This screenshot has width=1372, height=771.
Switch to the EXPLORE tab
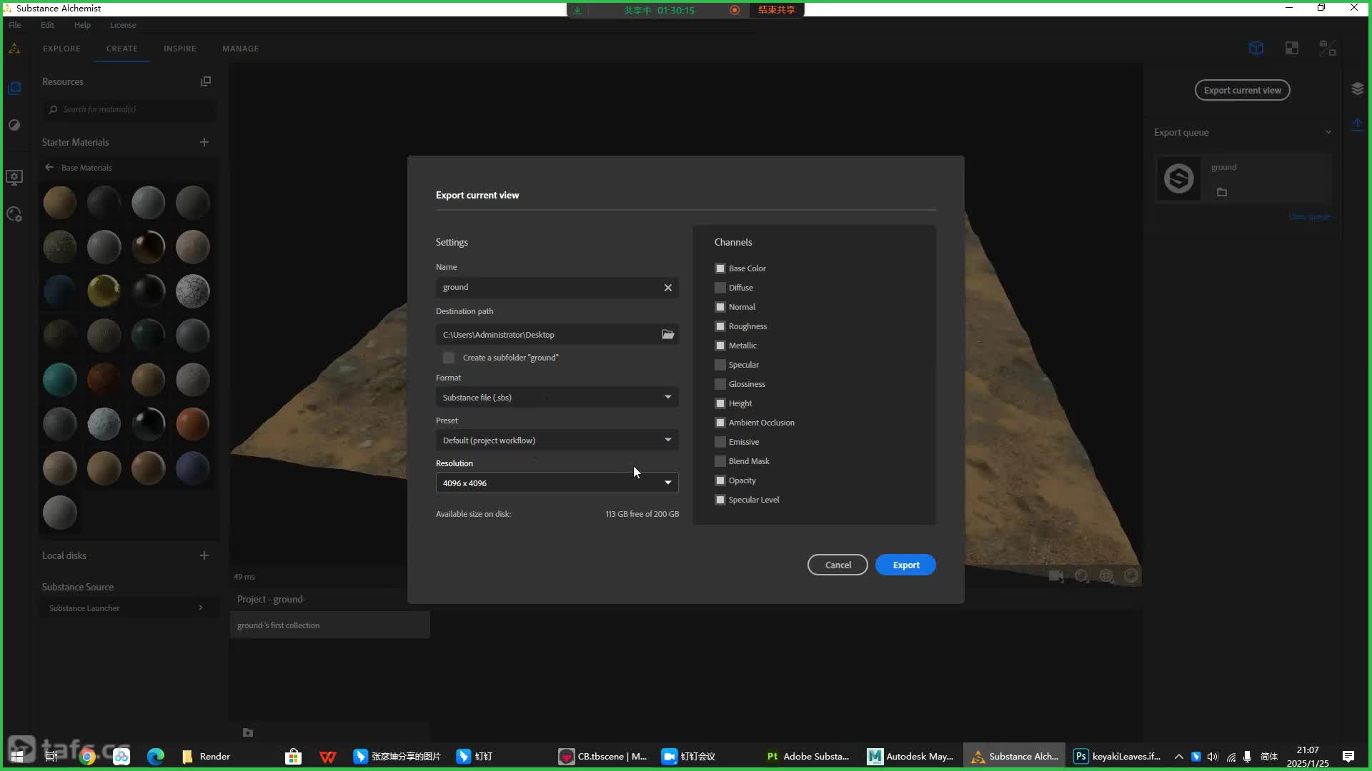click(61, 49)
